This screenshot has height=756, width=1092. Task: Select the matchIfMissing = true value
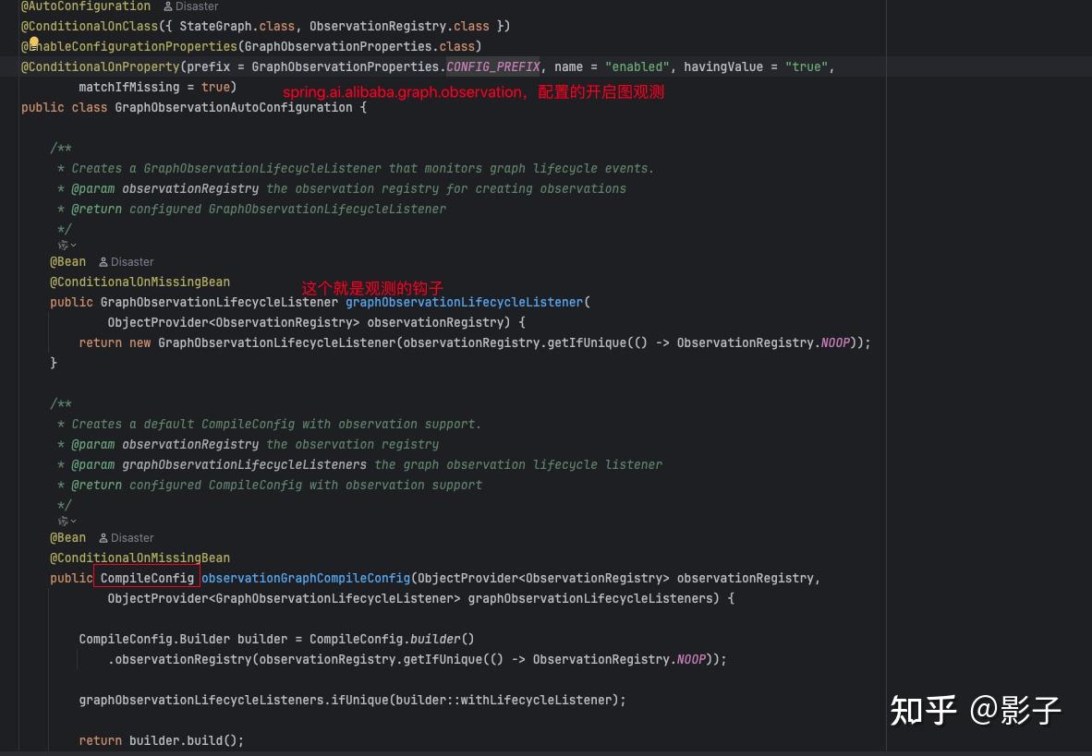(x=215, y=87)
